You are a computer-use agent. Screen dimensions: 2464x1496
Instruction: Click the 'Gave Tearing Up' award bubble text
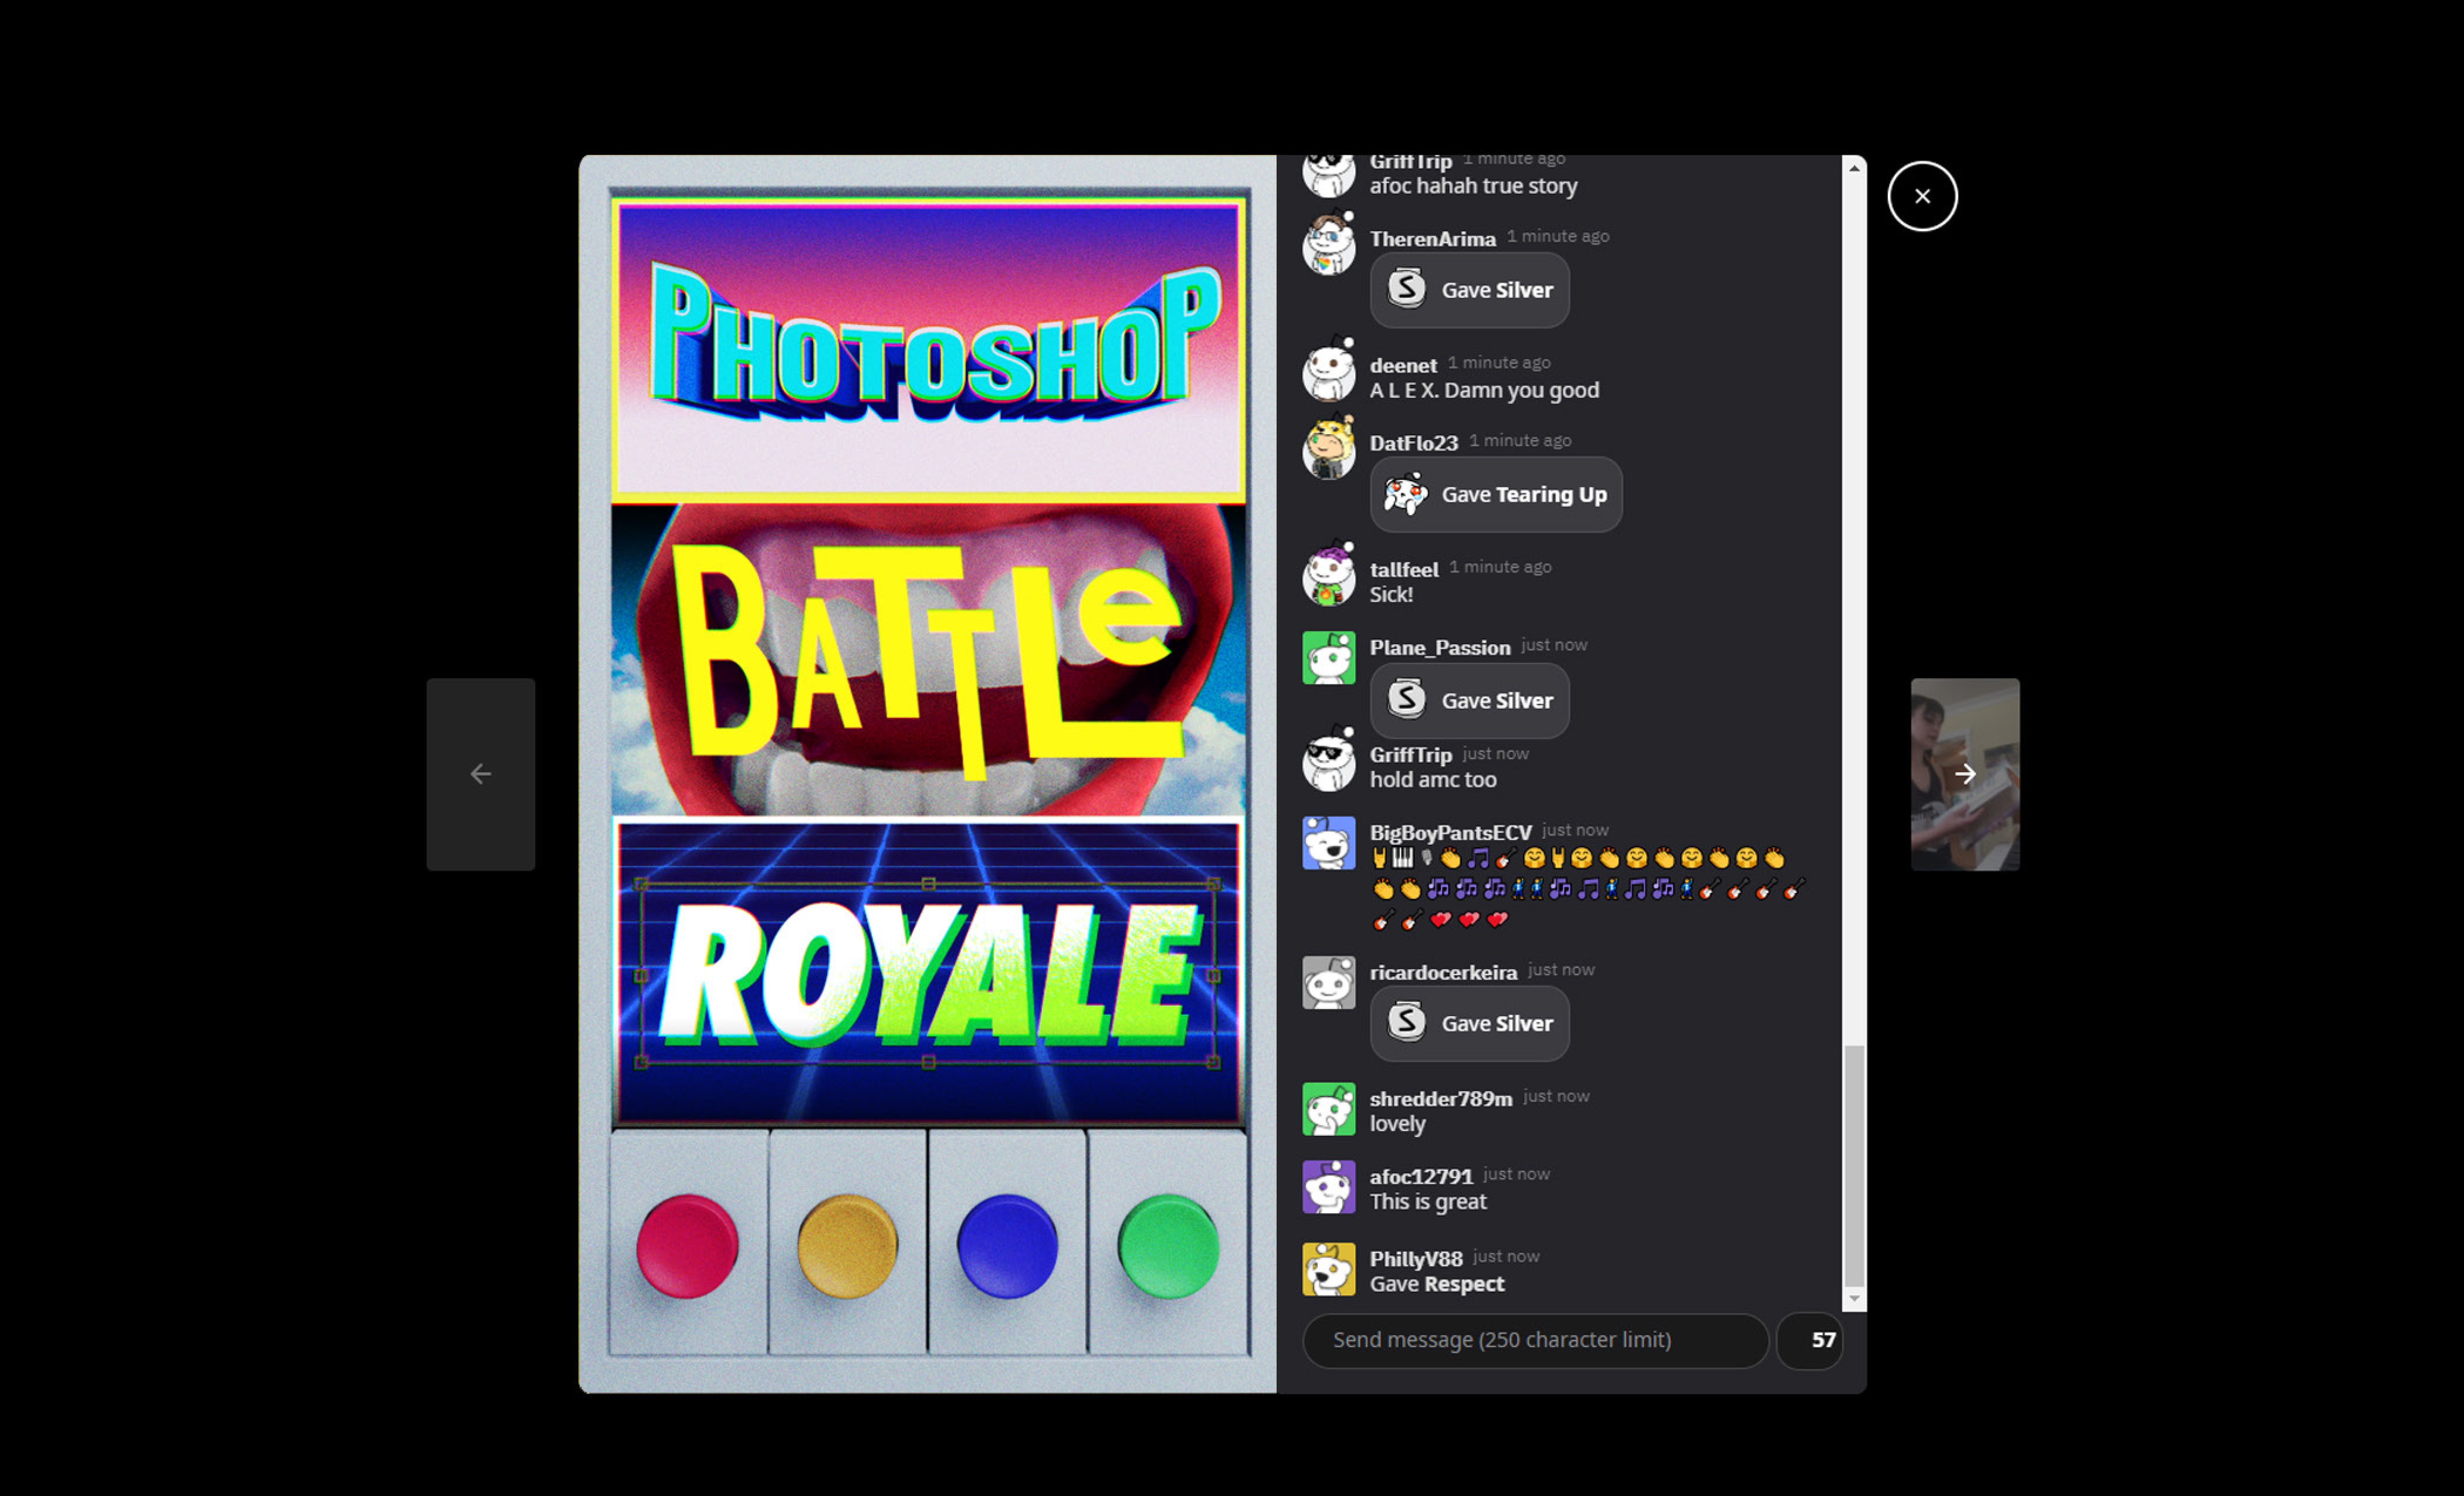tap(1524, 495)
